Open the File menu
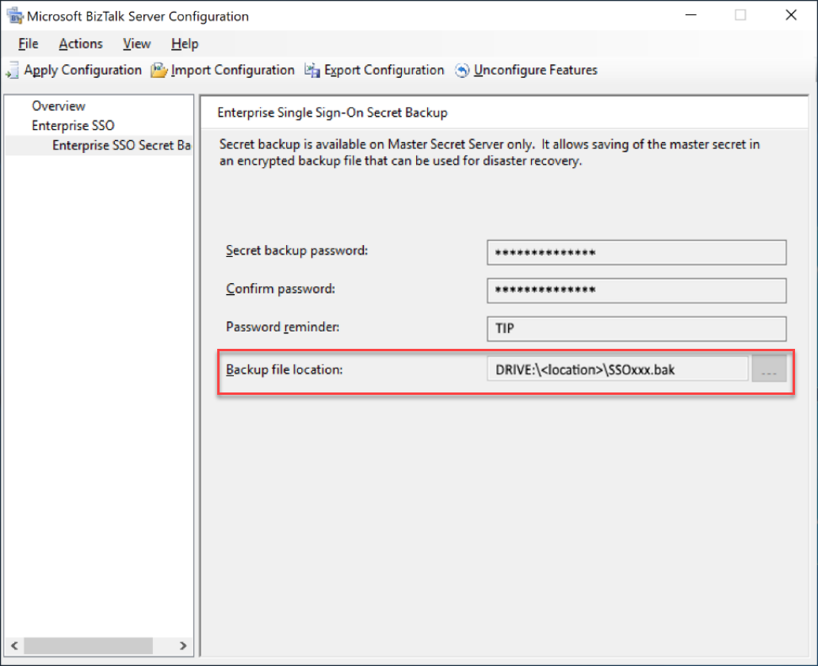Viewport: 818px width, 666px height. pyautogui.click(x=28, y=44)
